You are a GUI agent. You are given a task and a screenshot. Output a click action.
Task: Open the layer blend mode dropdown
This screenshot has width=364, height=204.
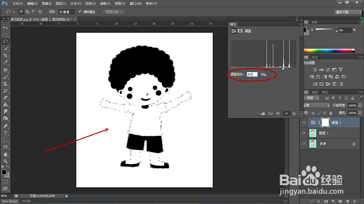coord(316,105)
